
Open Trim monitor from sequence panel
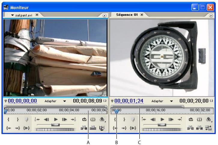tap(208, 129)
